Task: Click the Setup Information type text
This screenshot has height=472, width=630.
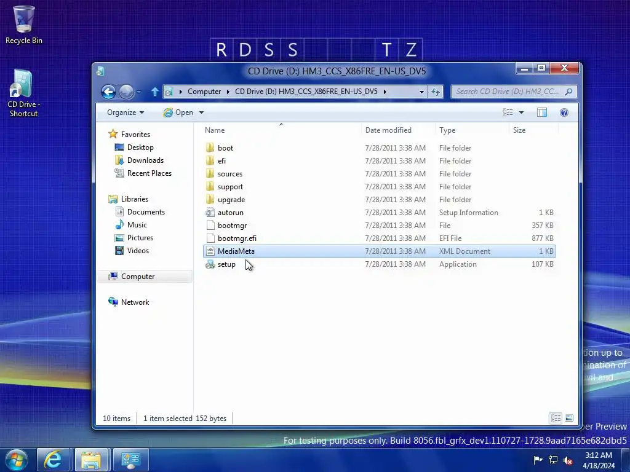Action: [468, 212]
